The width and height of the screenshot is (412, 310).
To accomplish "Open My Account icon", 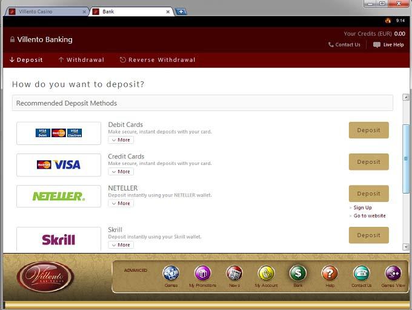I will pyautogui.click(x=266, y=274).
